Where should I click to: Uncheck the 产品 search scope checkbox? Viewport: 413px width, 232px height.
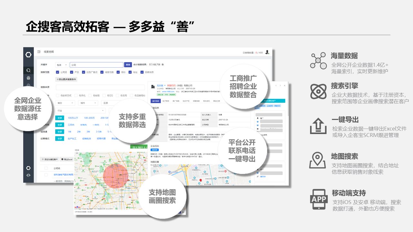point(72,72)
